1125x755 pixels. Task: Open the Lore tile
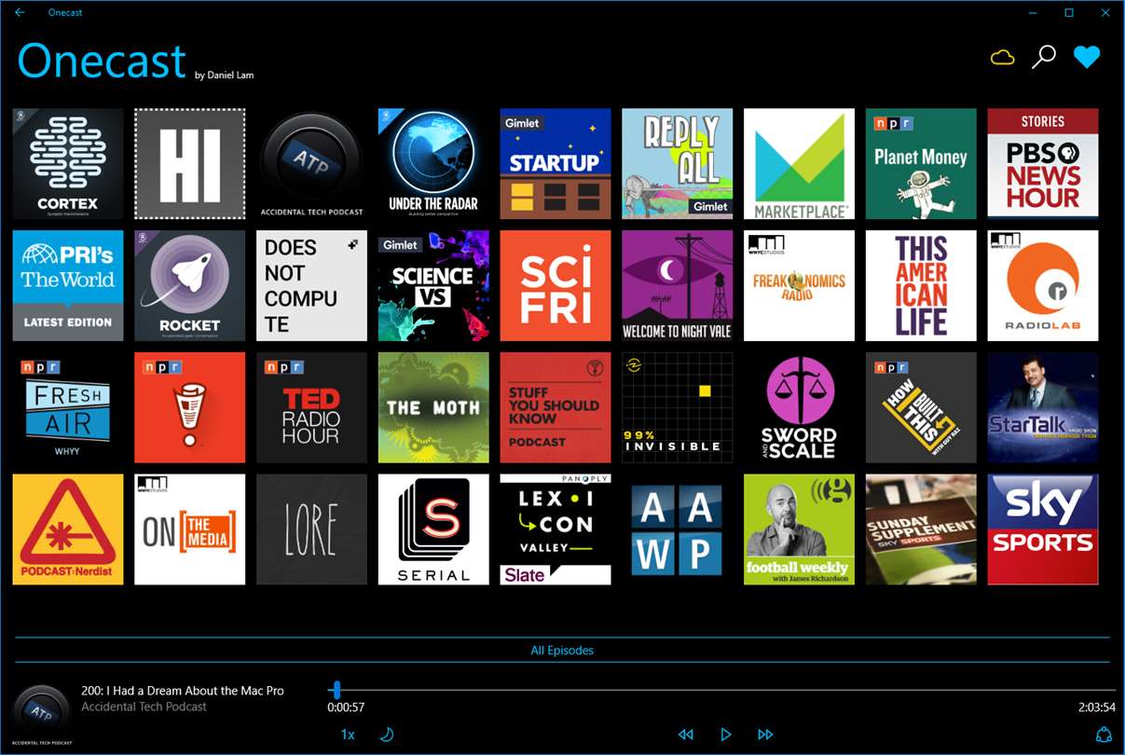[x=312, y=529]
